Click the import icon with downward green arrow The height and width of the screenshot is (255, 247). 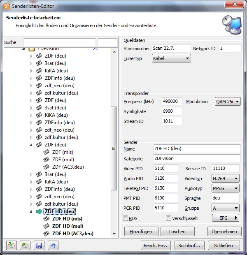coord(11,246)
